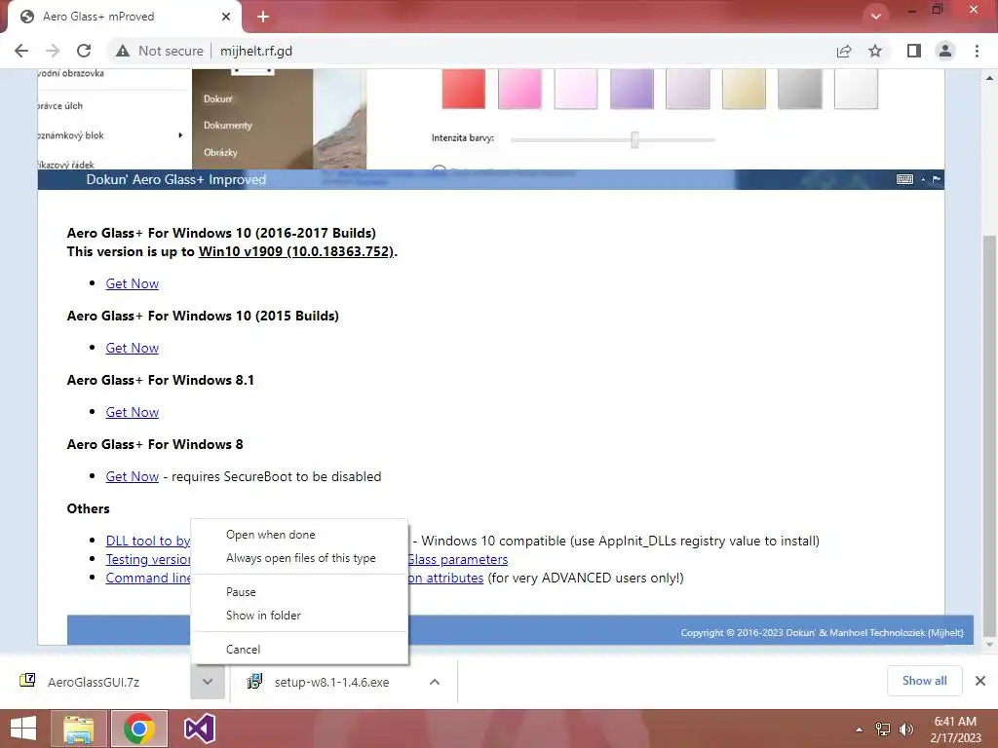Go forward in browser history

53,51
